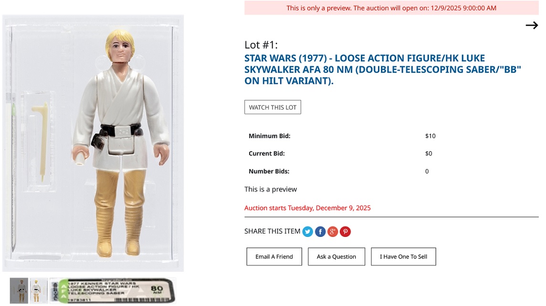This screenshot has width=546, height=306.
Task: Pin this item on Pinterest
Action: [x=345, y=232]
